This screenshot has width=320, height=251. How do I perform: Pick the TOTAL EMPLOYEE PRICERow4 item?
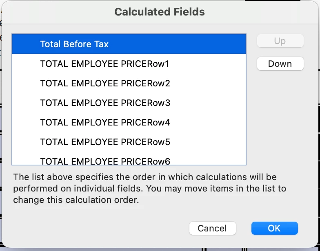tap(105, 123)
